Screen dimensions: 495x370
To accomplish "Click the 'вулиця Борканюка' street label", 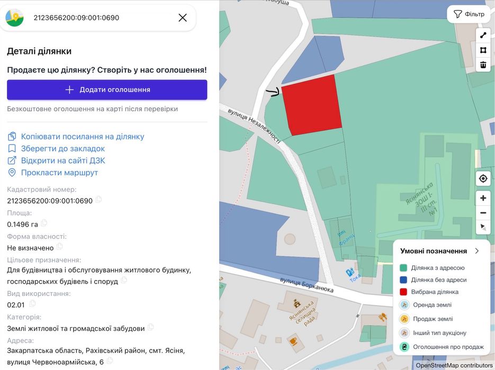I will [307, 285].
